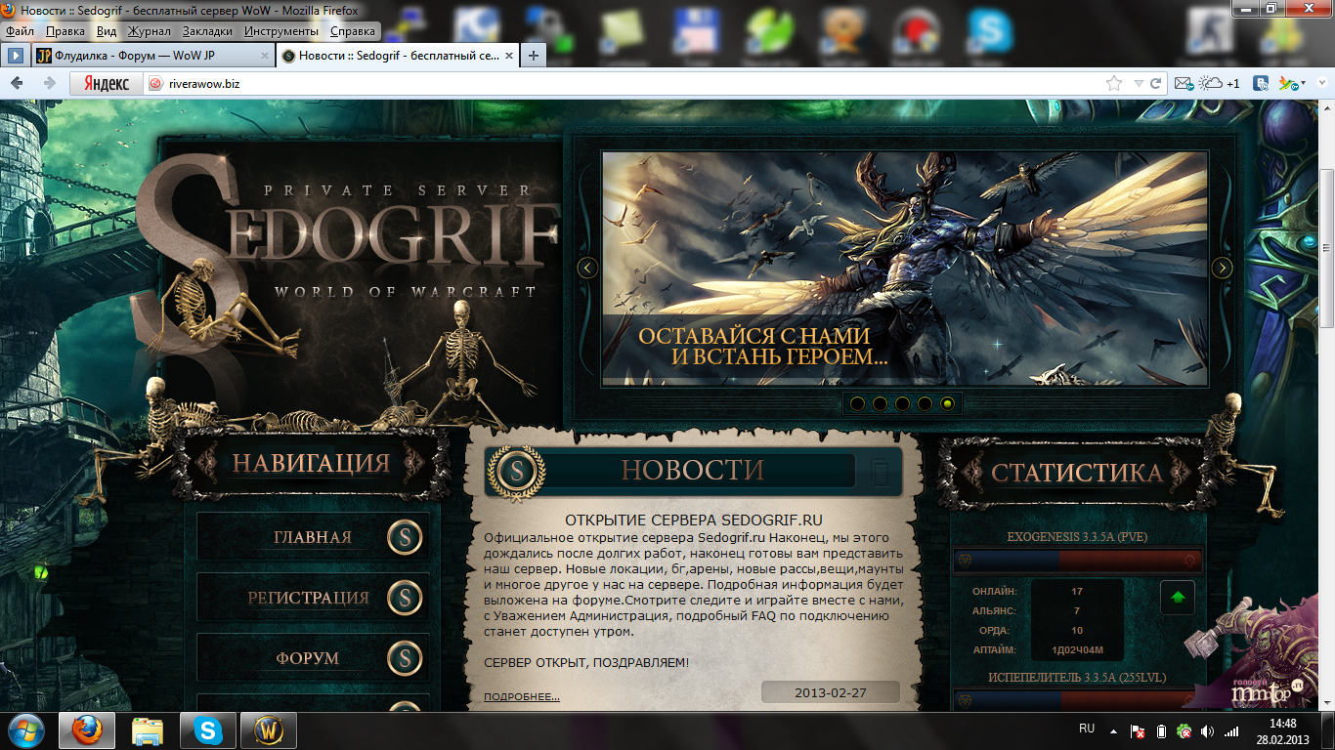
Task: Select the second banner slide dot
Action: click(x=880, y=403)
